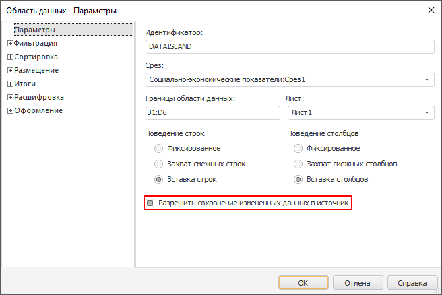Choose Захват смежных строк option
442x295 pixels.
pyautogui.click(x=159, y=164)
